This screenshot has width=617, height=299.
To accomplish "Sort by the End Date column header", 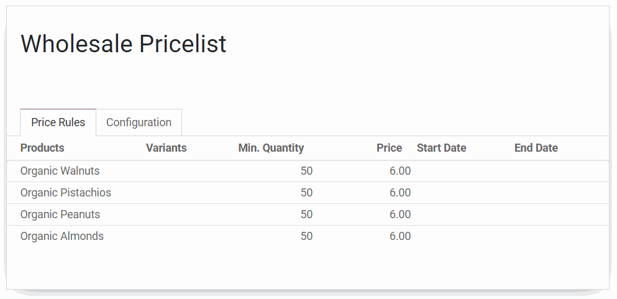I will click(x=536, y=148).
